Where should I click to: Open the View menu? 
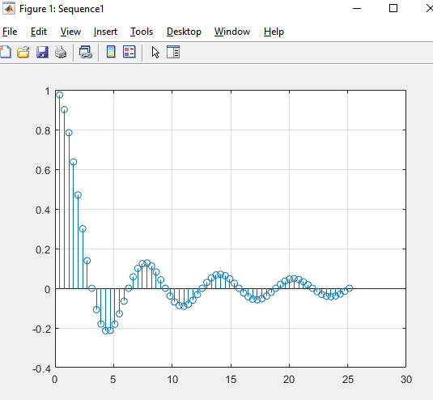tap(70, 32)
